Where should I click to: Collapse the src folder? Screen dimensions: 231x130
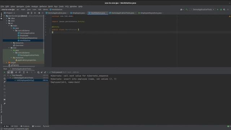click(x=7, y=23)
